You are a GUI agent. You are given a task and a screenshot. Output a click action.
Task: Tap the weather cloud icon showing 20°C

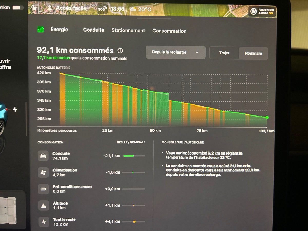click(x=133, y=9)
